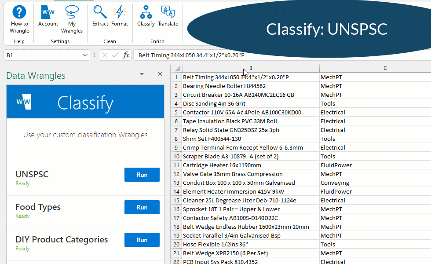This screenshot has height=264, width=431.
Task: Select the Socket Parallel 3/4in cell
Action: 251,236
